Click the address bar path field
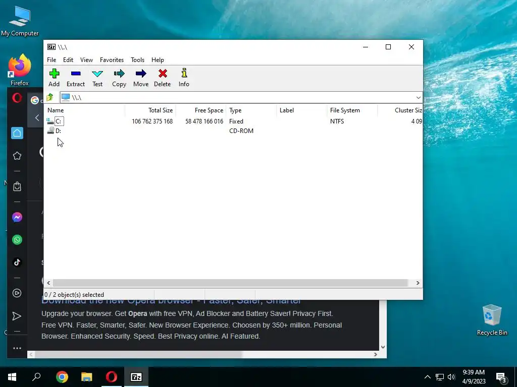The width and height of the screenshot is (517, 387). [x=237, y=97]
